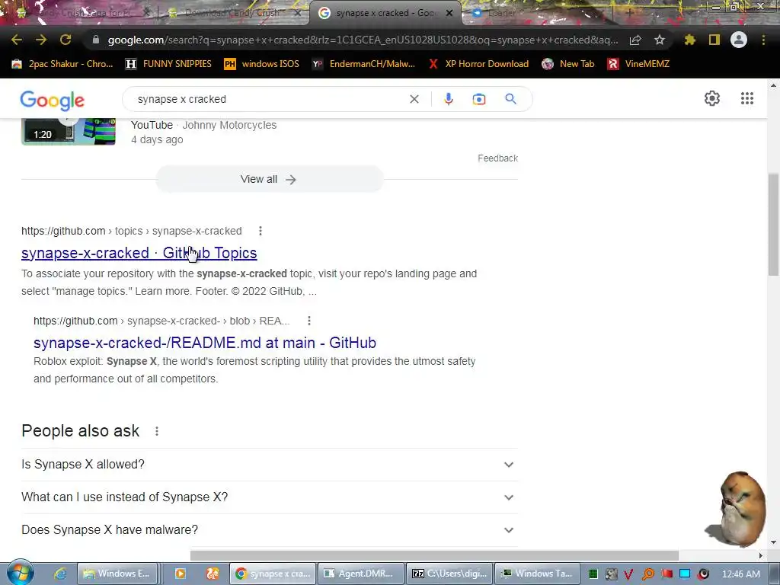Share this page from the address bar
Screen dimensions: 780x585
(635, 40)
